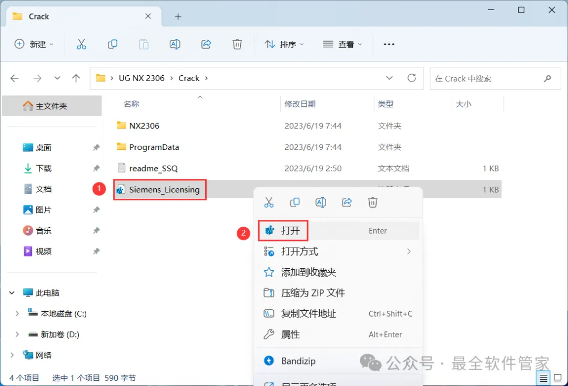Click the Rename icon in the top toolbar
Viewport: 568px width, 386px height.
(x=175, y=44)
